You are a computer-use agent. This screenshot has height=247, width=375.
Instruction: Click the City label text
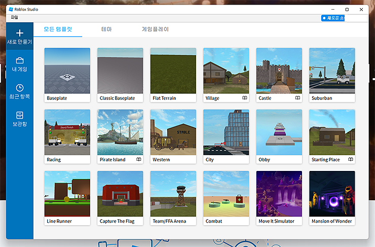coord(209,160)
